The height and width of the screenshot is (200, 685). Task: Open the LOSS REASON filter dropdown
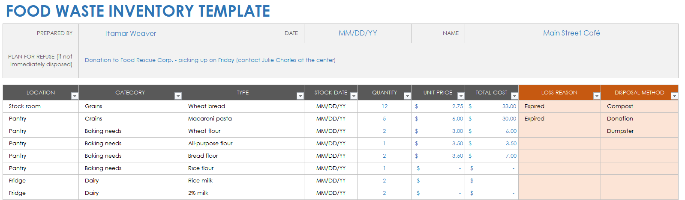(x=596, y=96)
